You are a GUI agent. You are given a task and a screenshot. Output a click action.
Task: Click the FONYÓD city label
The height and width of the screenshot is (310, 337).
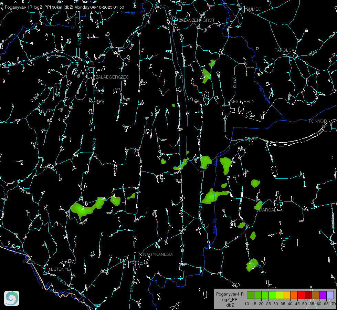point(318,121)
